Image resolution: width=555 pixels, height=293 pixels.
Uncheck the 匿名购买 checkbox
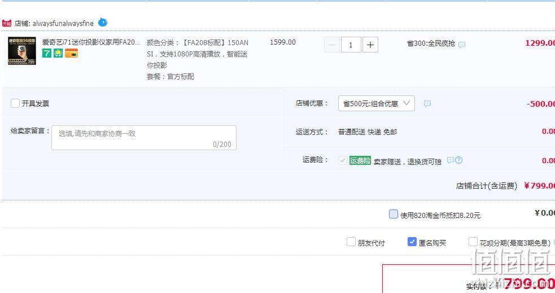coord(412,242)
